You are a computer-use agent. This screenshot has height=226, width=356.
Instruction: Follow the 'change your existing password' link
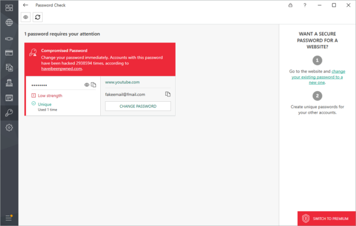[x=318, y=77]
